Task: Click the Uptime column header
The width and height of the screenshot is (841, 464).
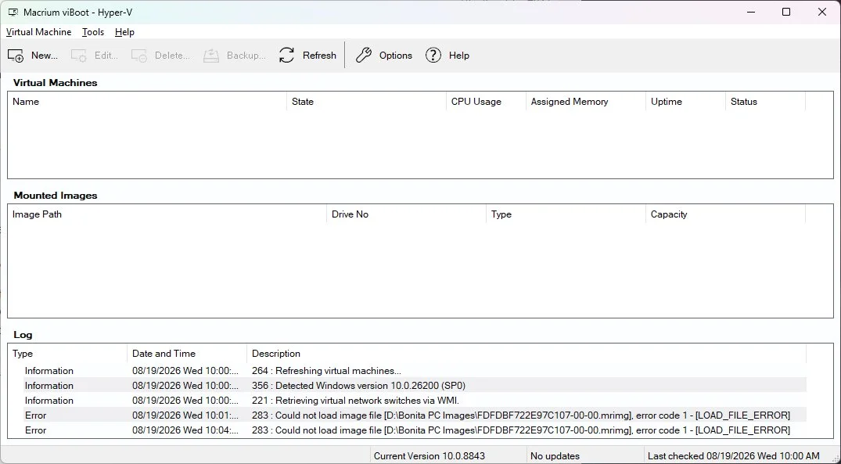Action: click(x=685, y=102)
